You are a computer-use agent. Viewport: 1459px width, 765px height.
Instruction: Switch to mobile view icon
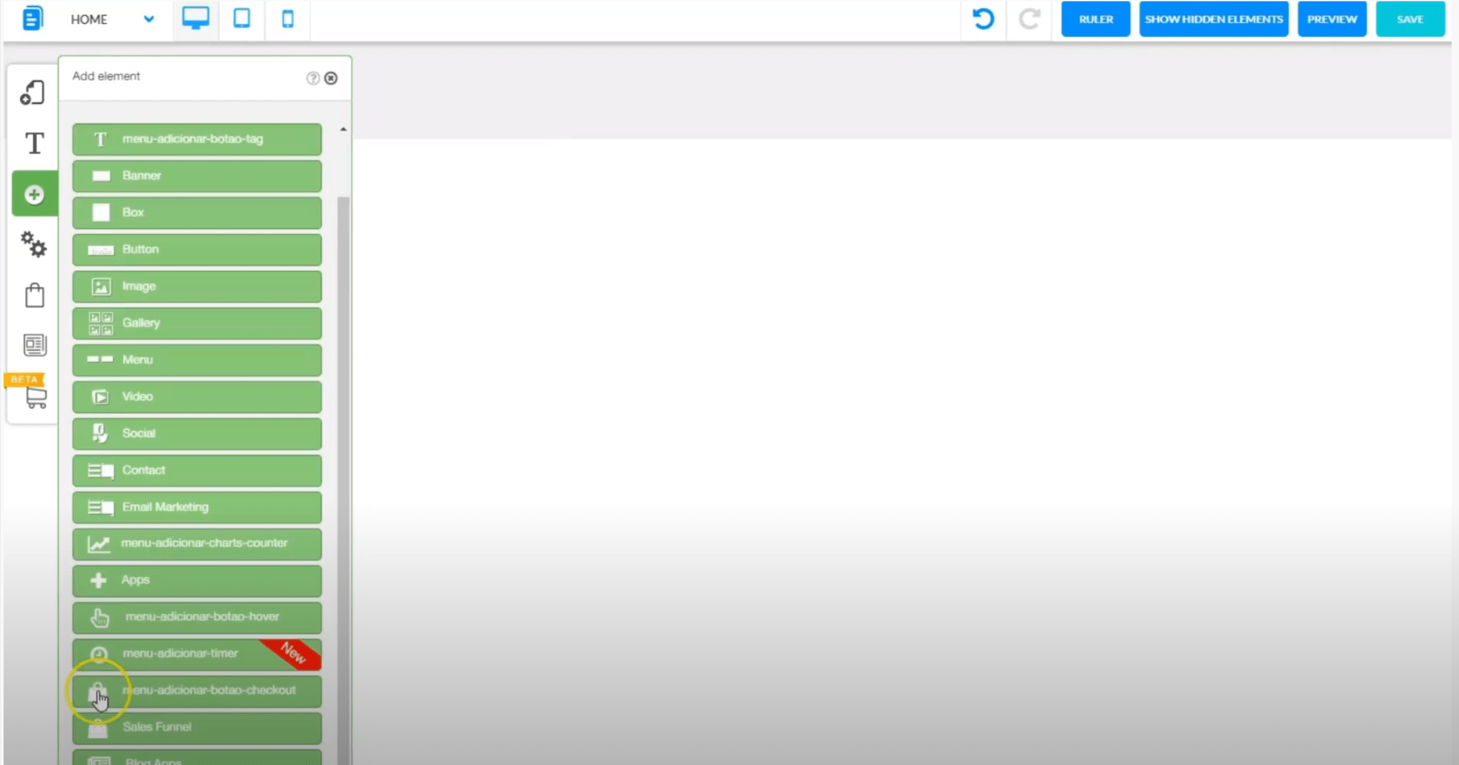(x=288, y=19)
